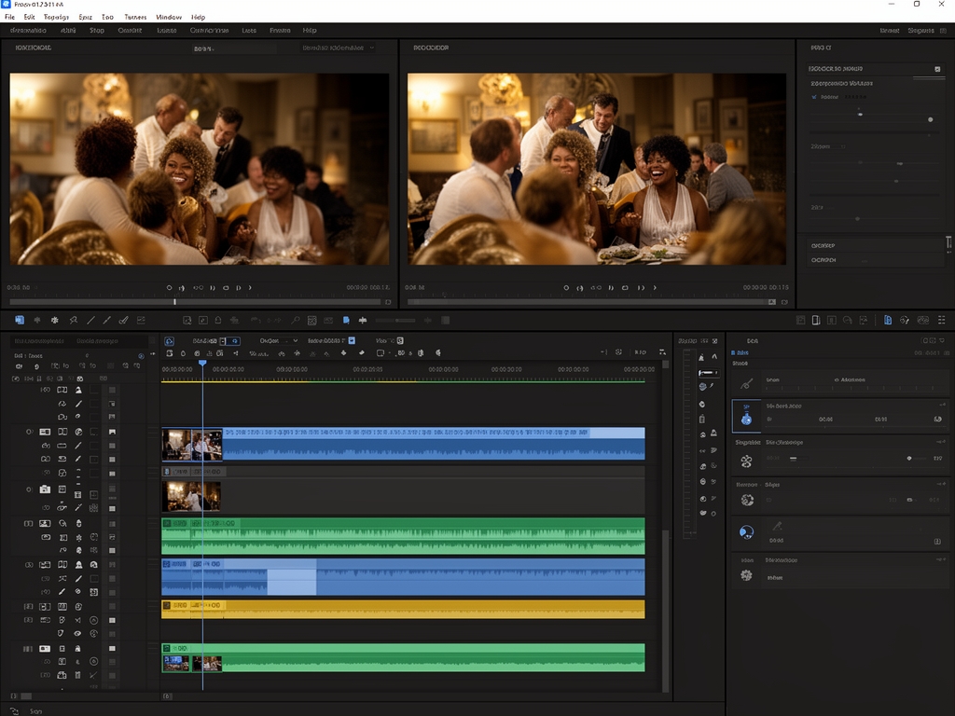Click the blue document icon in the right toolbar
955x716 pixels.
pos(887,320)
